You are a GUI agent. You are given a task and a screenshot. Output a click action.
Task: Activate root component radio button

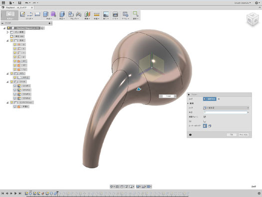[42, 28]
